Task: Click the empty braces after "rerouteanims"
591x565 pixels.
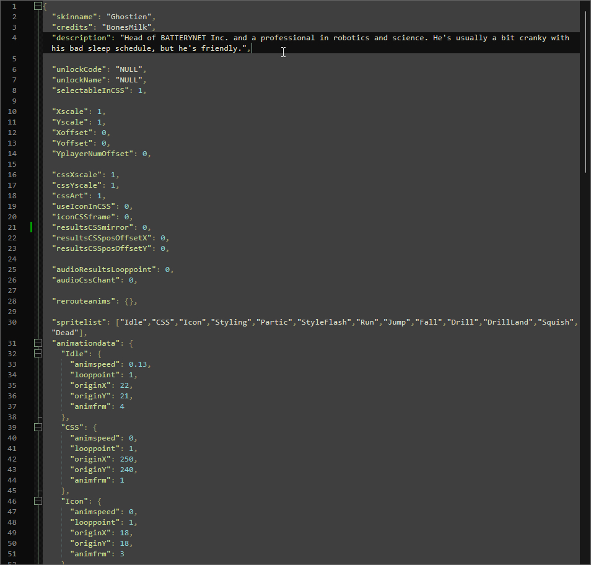Action: [128, 301]
